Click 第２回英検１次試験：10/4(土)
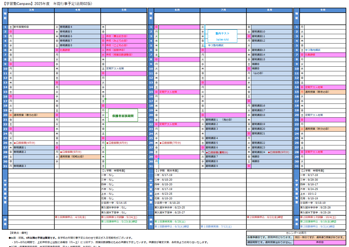 tap(318, 217)
